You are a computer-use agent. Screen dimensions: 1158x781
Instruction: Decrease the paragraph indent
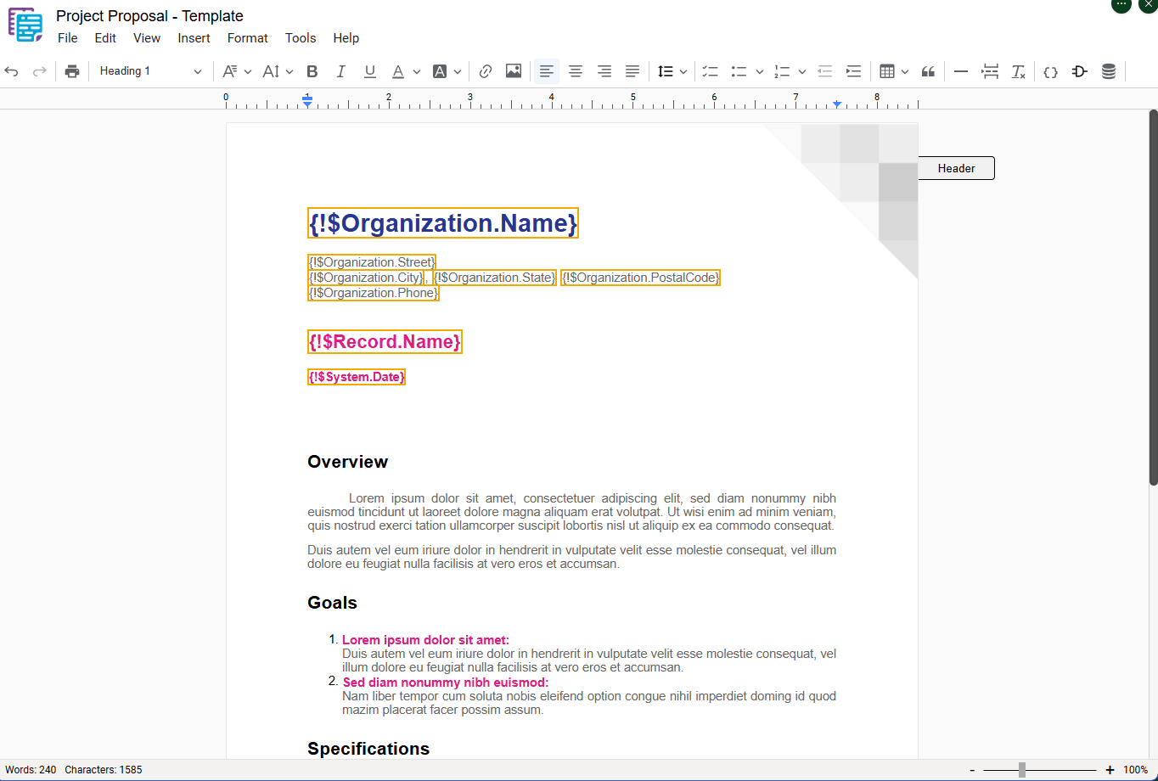tap(824, 71)
